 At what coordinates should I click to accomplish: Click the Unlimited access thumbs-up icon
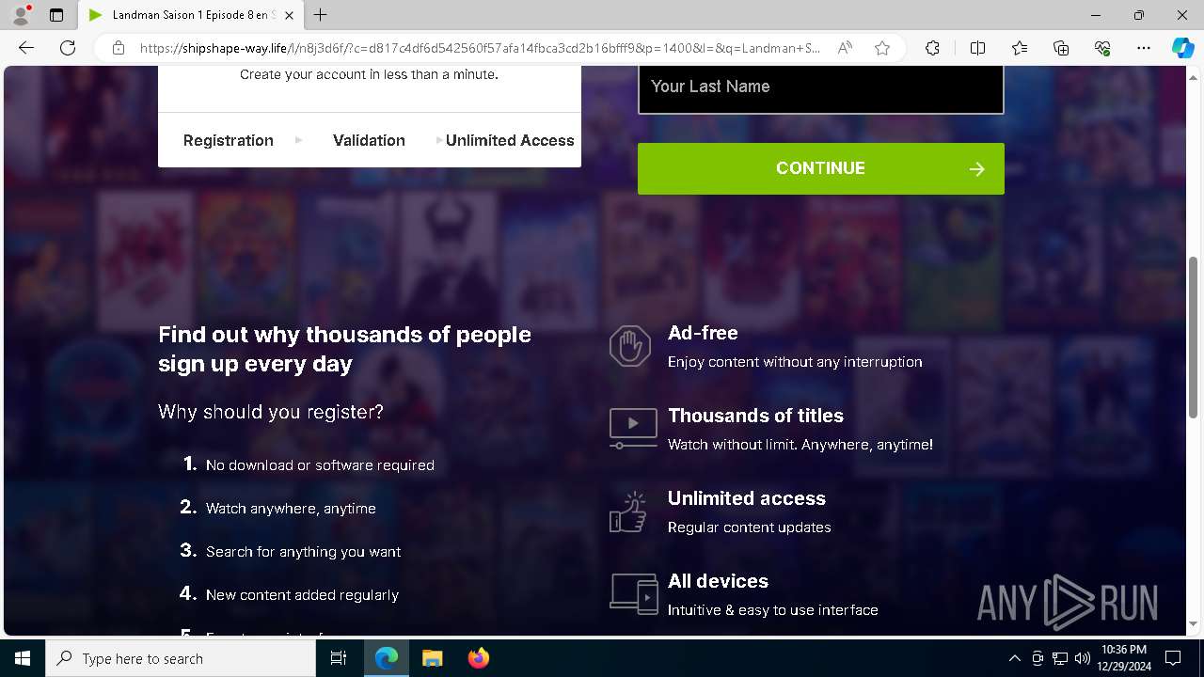tap(628, 512)
